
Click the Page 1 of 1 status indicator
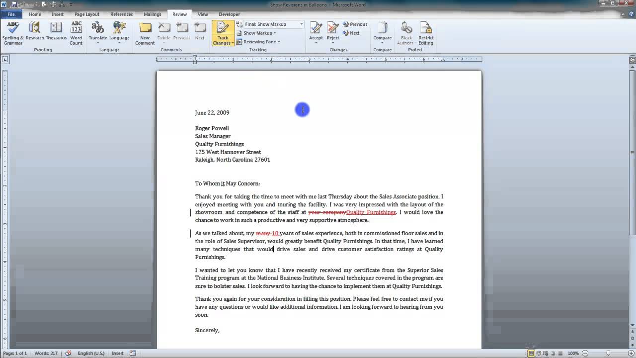pyautogui.click(x=15, y=353)
